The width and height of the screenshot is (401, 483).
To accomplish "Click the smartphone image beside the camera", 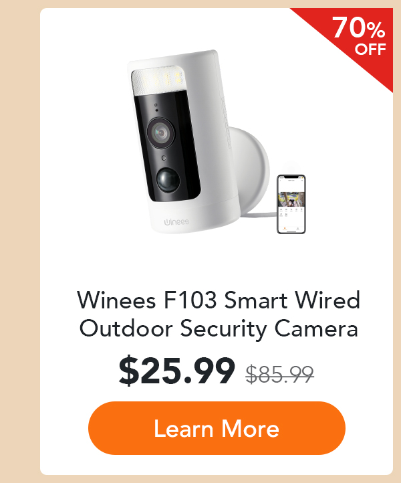I will point(291,204).
